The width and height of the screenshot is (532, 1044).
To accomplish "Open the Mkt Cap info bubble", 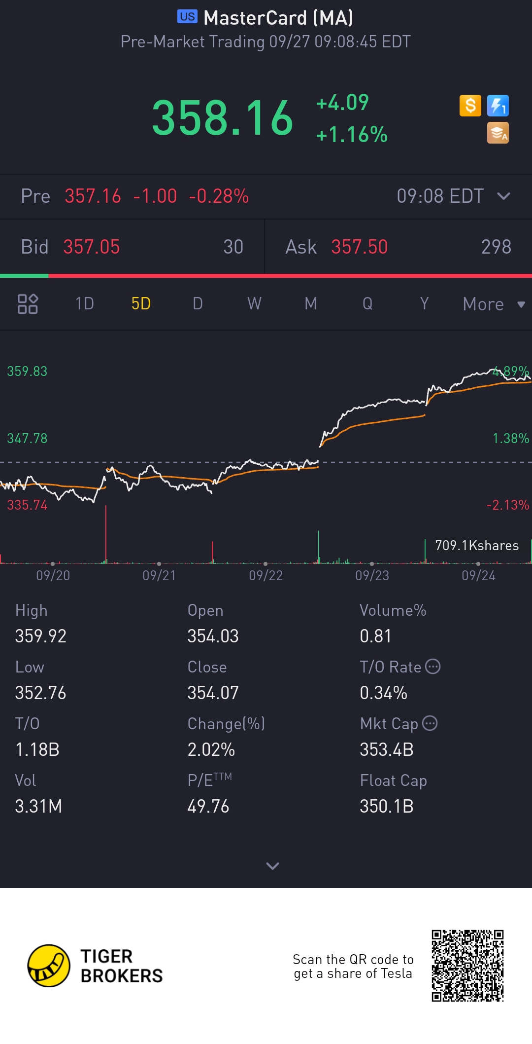I will (x=430, y=723).
